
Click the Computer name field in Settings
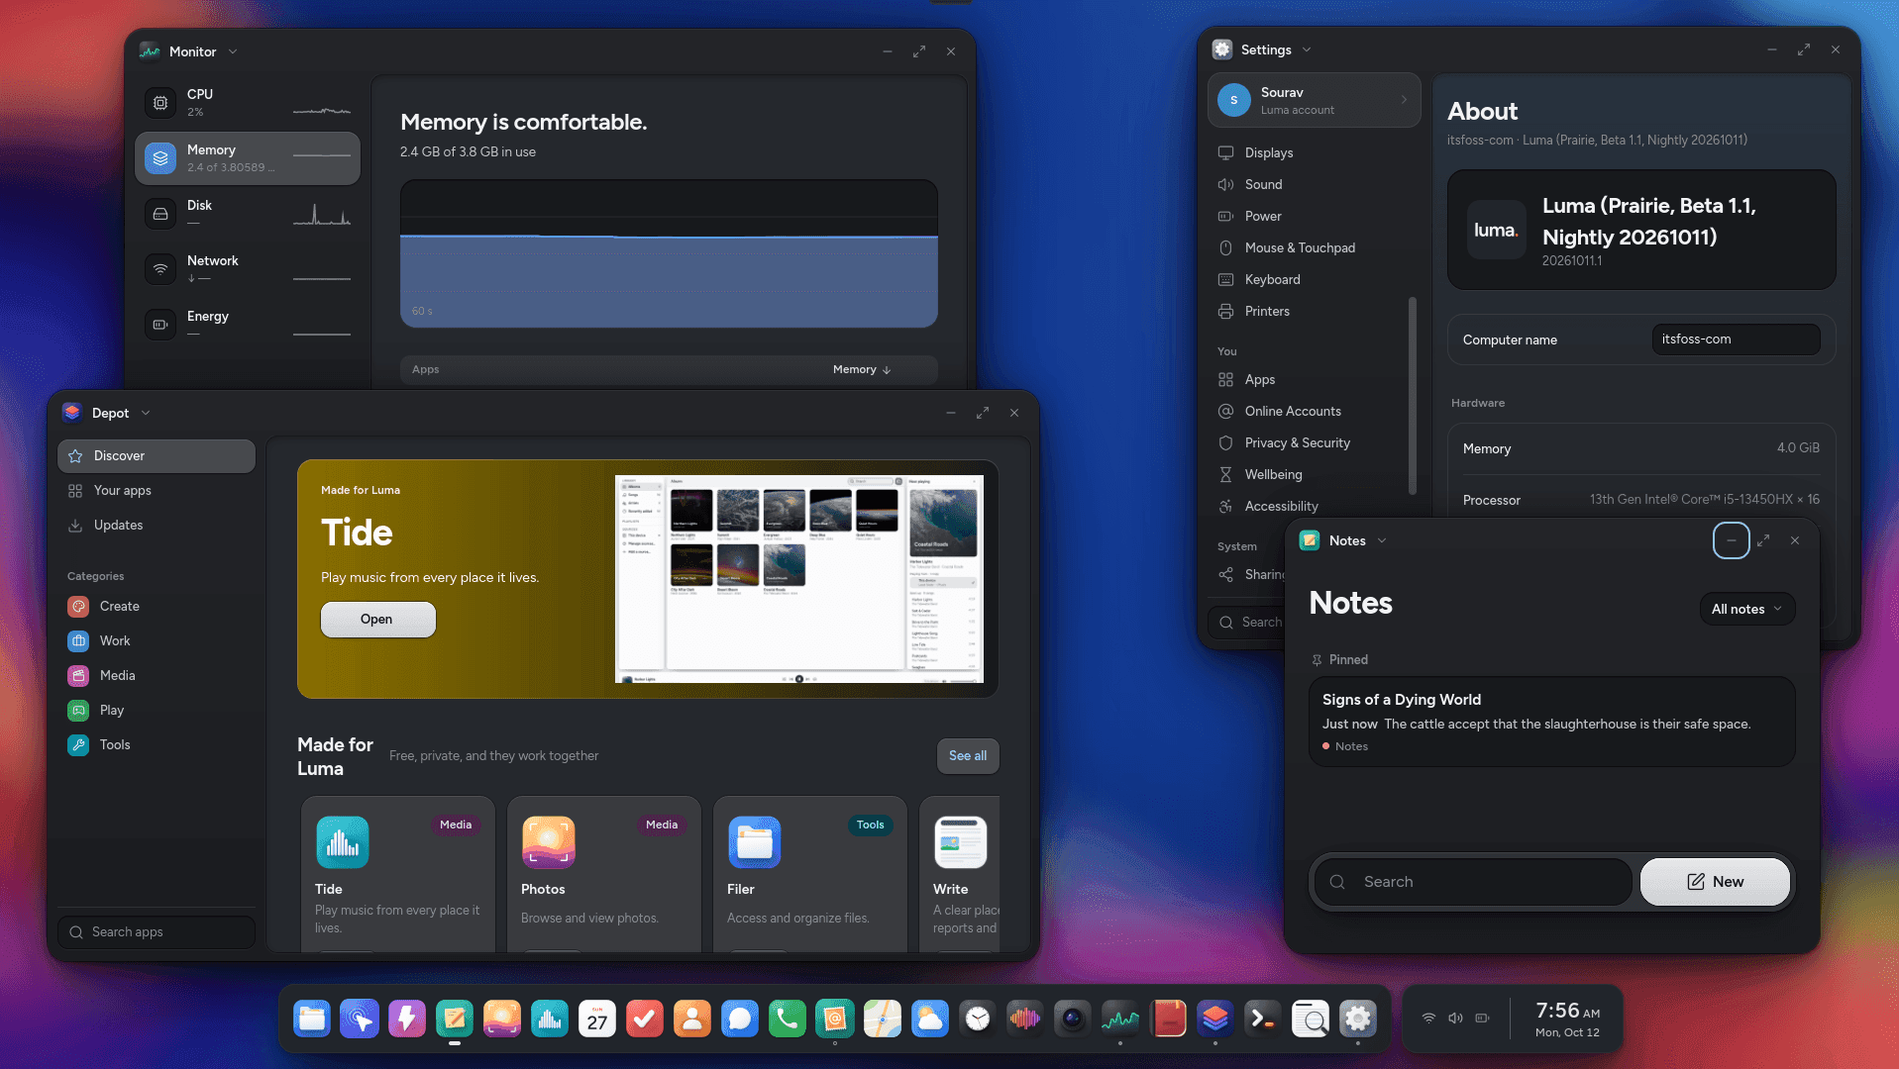(1736, 340)
